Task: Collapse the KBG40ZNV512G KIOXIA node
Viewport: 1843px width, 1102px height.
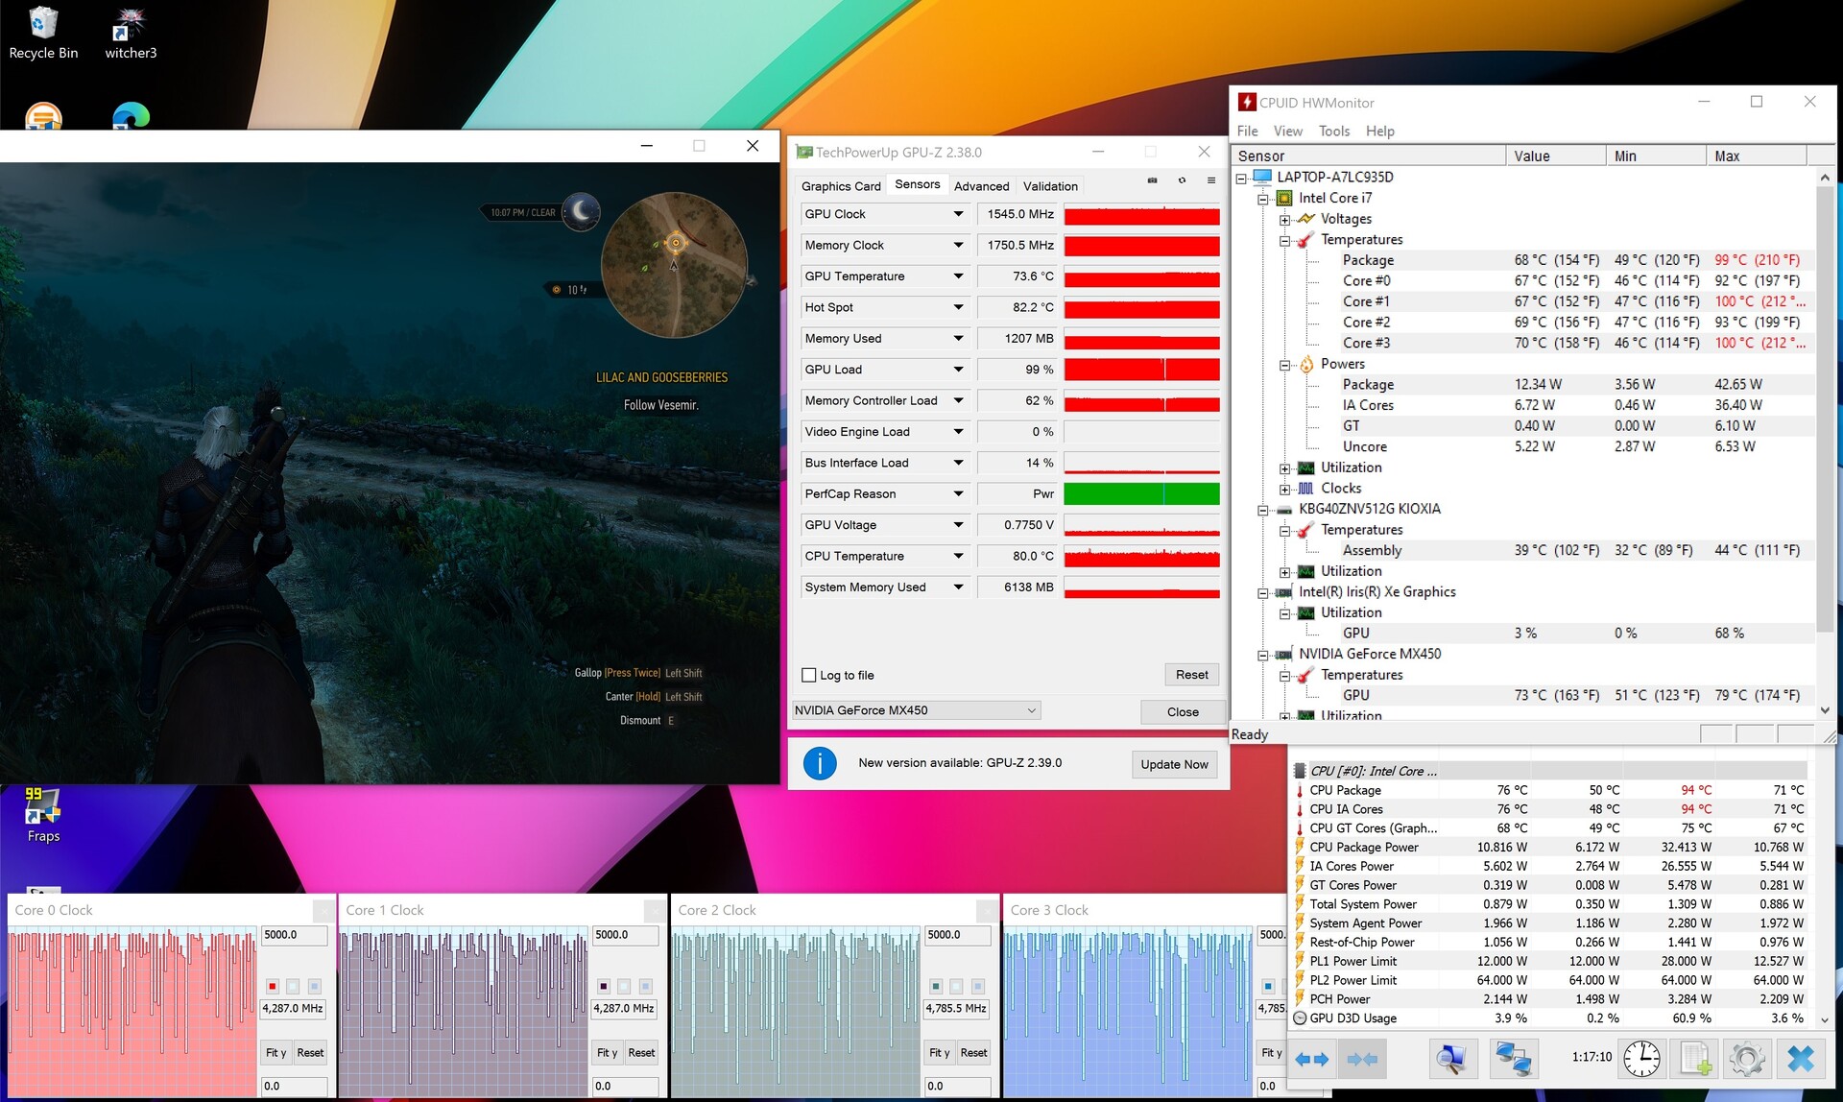Action: coord(1263,510)
